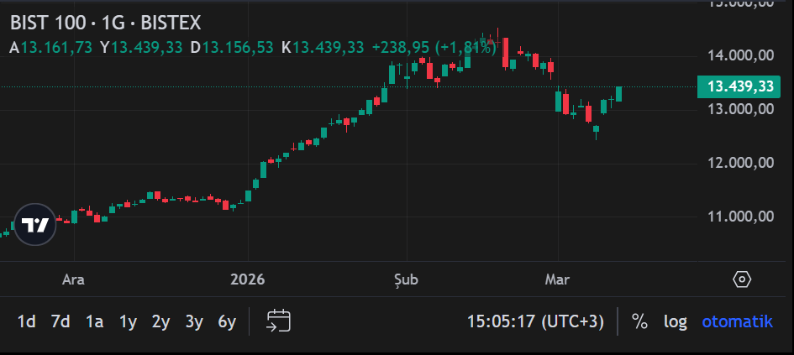Pick the 3y time range
This screenshot has width=794, height=355.
194,321
